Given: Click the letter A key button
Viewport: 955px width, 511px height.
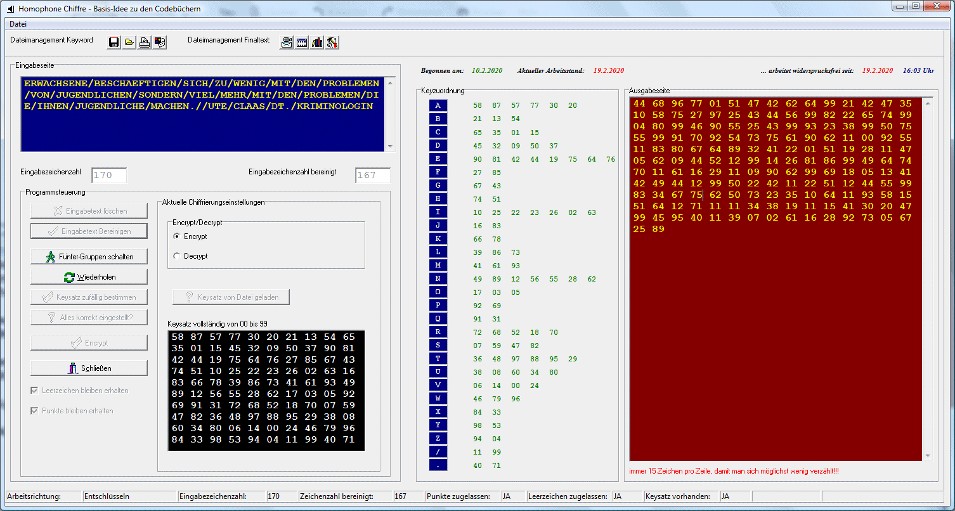Looking at the screenshot, I should point(438,105).
